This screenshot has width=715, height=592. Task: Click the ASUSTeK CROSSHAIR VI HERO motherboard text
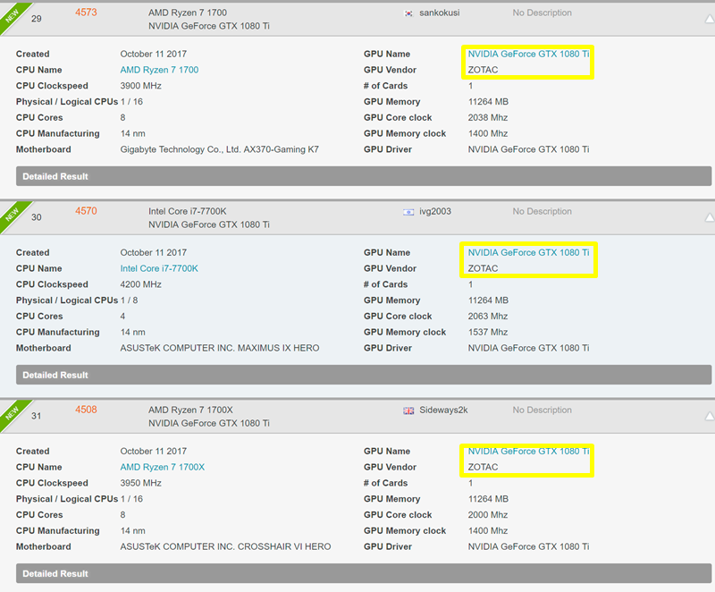pyautogui.click(x=226, y=546)
